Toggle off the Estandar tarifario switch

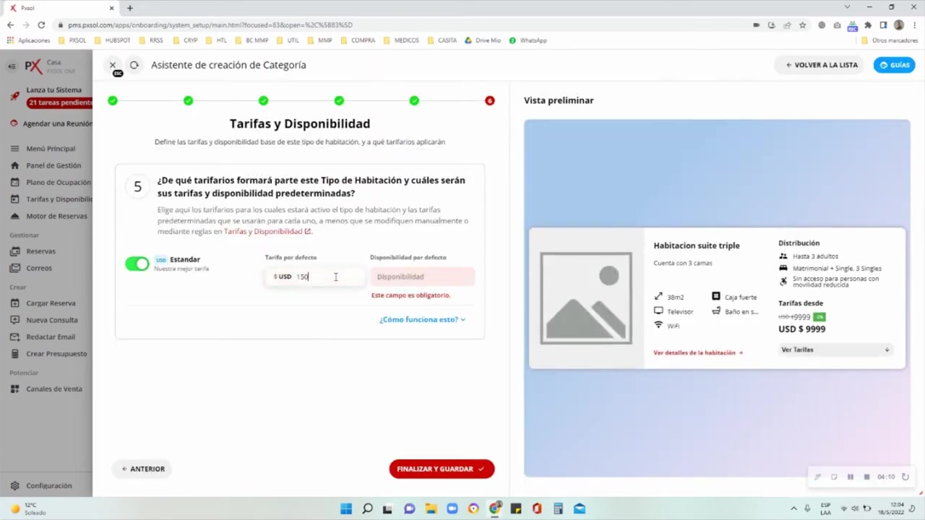click(x=137, y=264)
